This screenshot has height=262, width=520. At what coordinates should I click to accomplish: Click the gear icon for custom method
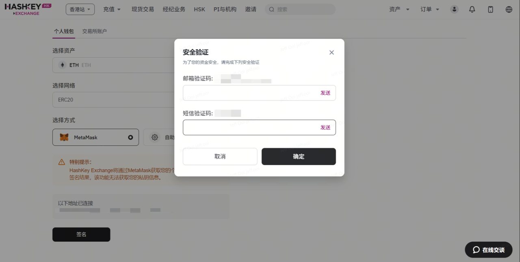155,138
